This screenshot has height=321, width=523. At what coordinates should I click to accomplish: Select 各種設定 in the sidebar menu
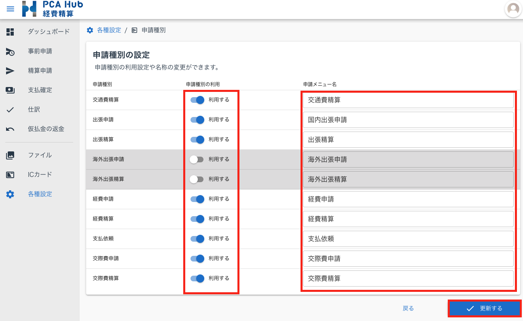pos(40,194)
